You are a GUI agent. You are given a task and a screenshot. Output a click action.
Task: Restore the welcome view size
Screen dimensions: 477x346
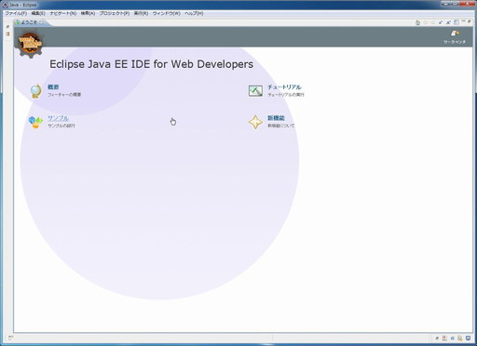(x=470, y=21)
